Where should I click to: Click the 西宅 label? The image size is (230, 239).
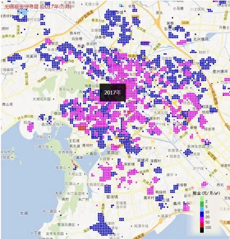click(220, 185)
